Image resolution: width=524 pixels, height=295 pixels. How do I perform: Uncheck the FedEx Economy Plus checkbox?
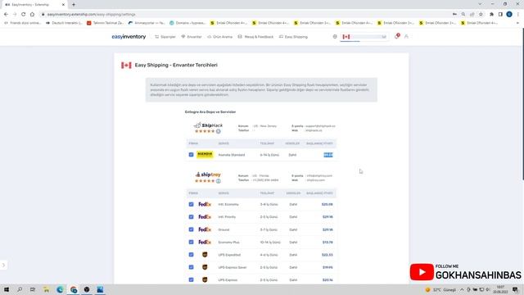pos(191,242)
